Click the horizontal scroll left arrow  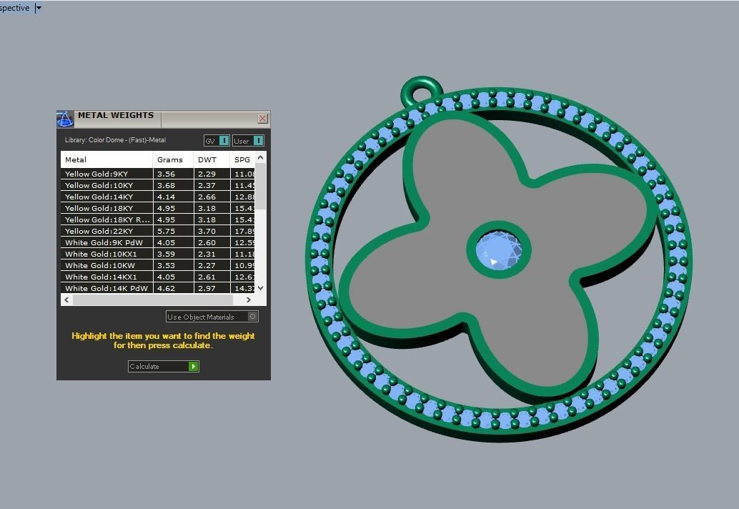(66, 300)
